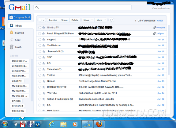Star the Twitter email
This screenshot has width=176, height=128.
(x=43, y=75)
